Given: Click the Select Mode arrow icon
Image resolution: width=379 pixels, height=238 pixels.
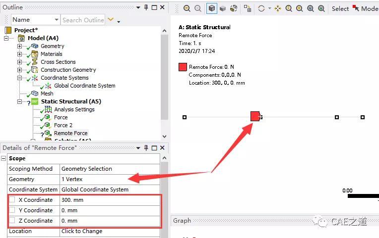Looking at the screenshot, I should (356, 8).
